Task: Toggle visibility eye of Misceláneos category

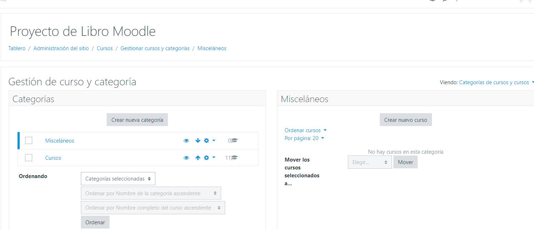Action: [186, 141]
